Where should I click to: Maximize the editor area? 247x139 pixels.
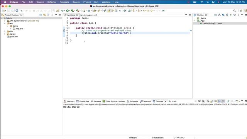[189, 15]
